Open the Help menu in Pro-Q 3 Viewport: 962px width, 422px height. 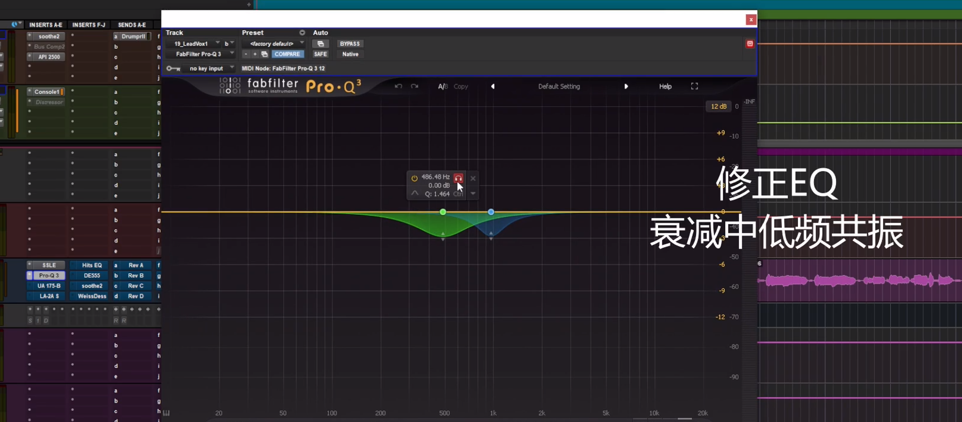tap(665, 87)
